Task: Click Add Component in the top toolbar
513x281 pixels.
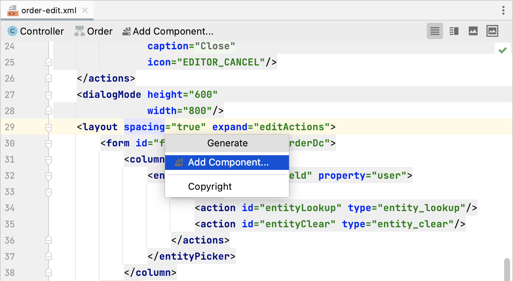Action: pyautogui.click(x=168, y=31)
